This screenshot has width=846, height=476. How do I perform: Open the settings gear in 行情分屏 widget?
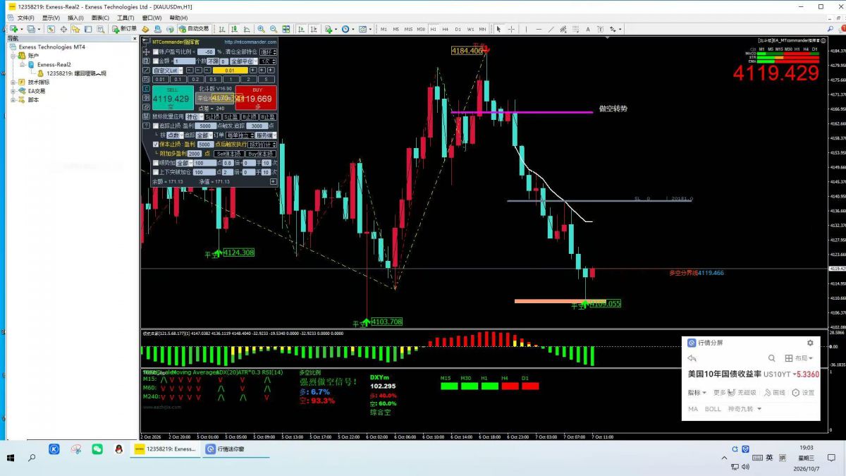tap(810, 343)
